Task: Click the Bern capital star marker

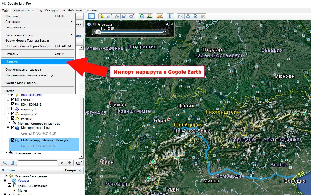Action: pos(169,119)
